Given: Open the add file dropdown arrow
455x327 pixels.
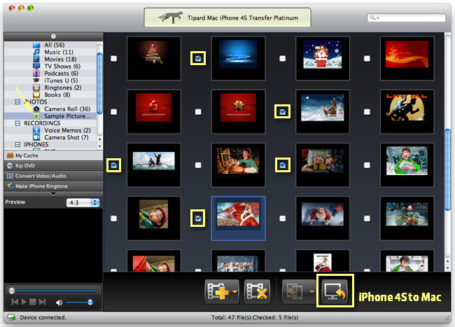Looking at the screenshot, I should [x=234, y=292].
